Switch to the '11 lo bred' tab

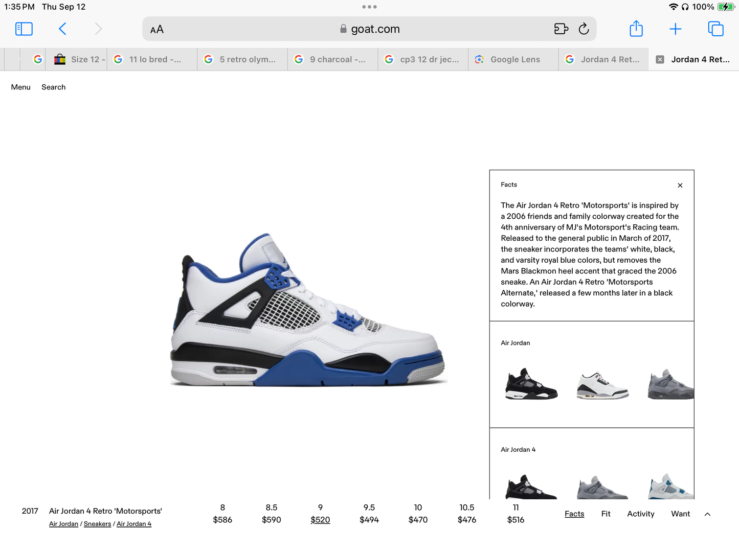(x=152, y=59)
